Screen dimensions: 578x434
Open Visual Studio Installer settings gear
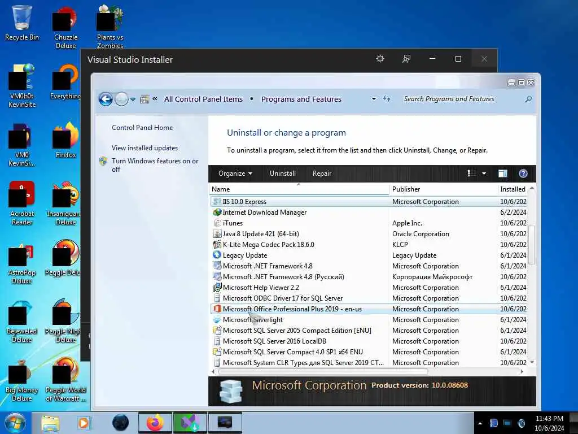(x=380, y=59)
